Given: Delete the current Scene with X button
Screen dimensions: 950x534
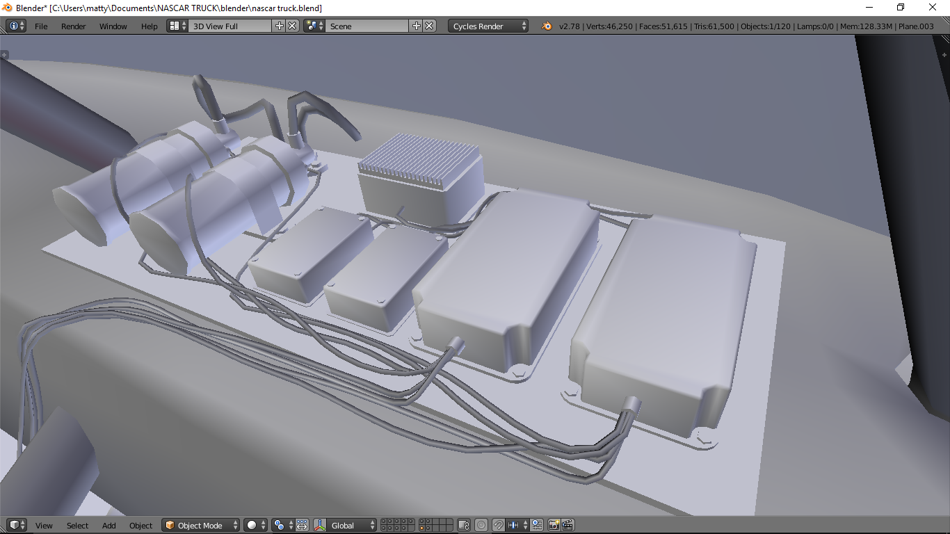Looking at the screenshot, I should pyautogui.click(x=429, y=26).
